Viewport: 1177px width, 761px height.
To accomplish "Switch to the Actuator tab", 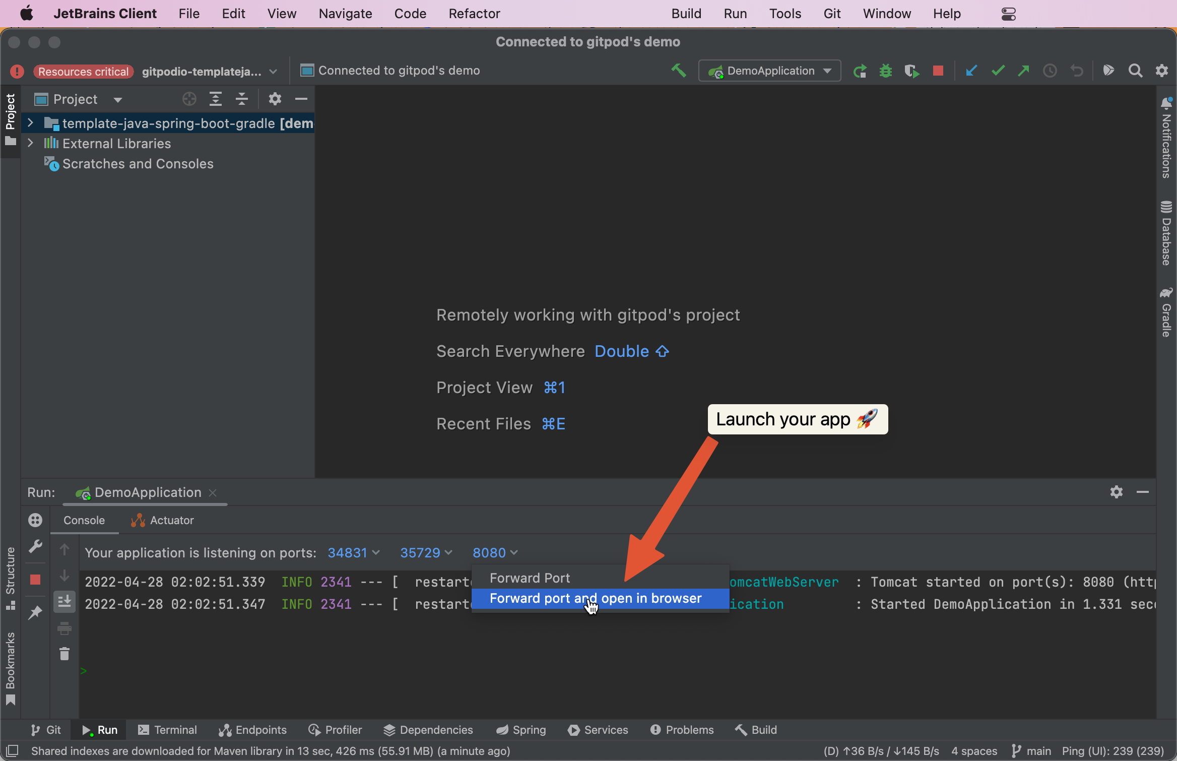I will 162,520.
